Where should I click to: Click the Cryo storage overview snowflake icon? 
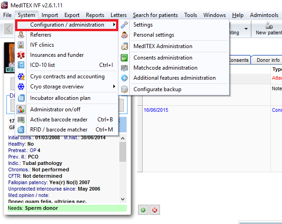21,87
